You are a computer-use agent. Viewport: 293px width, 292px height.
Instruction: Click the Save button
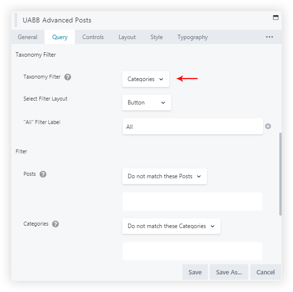click(x=195, y=272)
